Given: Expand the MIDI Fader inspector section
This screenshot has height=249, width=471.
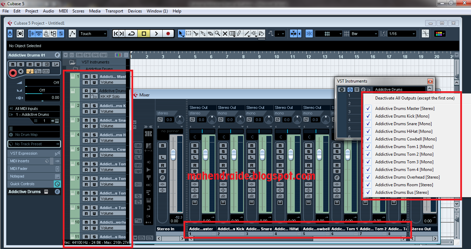Looking at the screenshot, I should click(34, 169).
